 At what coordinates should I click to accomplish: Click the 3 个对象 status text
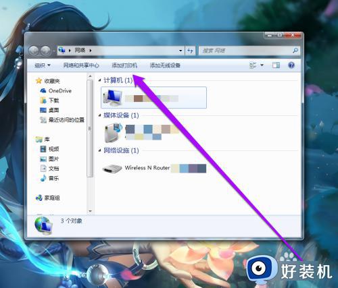[71, 221]
